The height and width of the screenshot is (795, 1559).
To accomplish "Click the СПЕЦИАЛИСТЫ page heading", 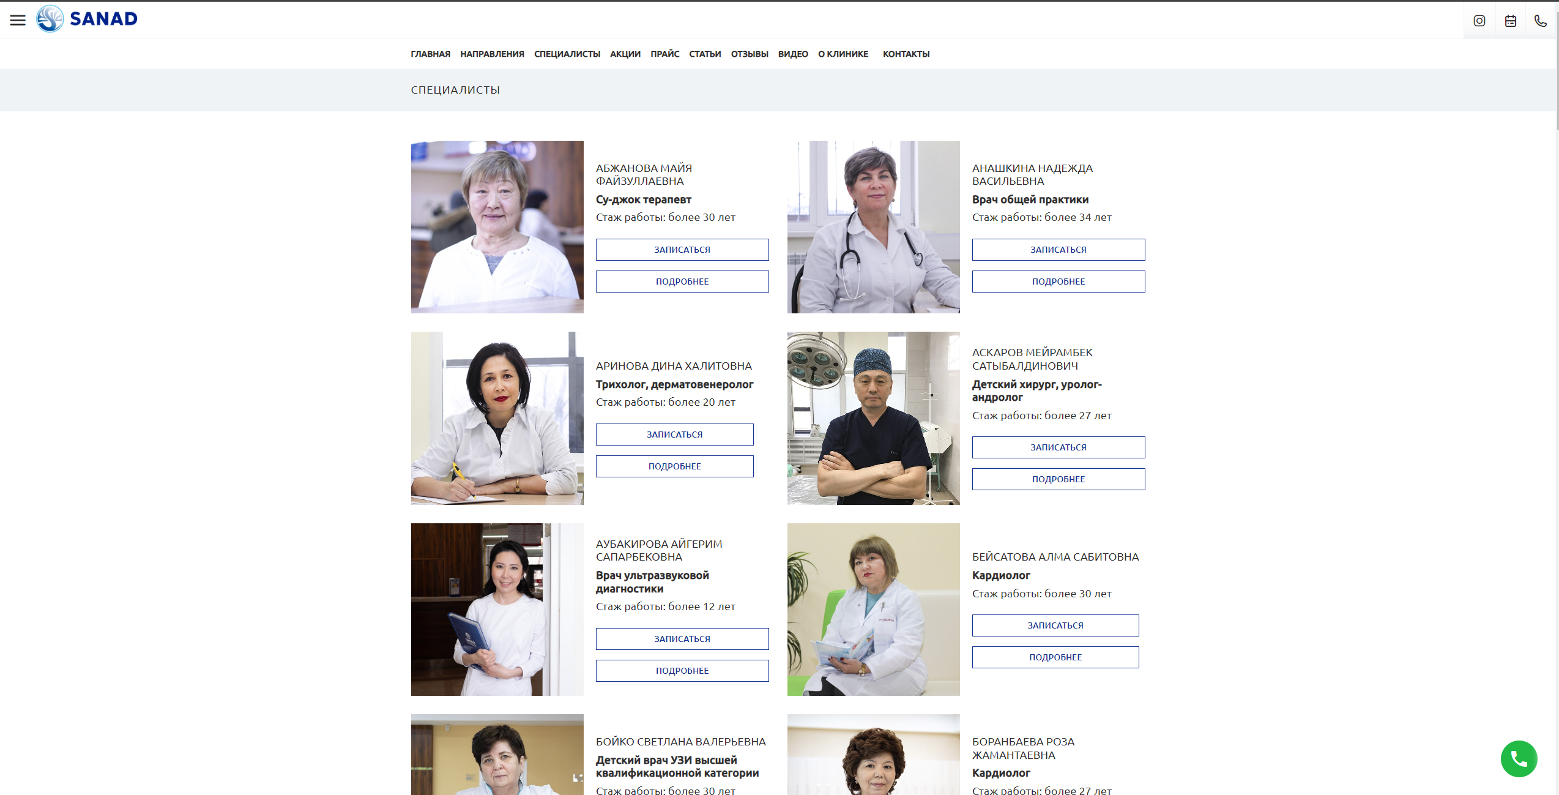I will (x=455, y=90).
